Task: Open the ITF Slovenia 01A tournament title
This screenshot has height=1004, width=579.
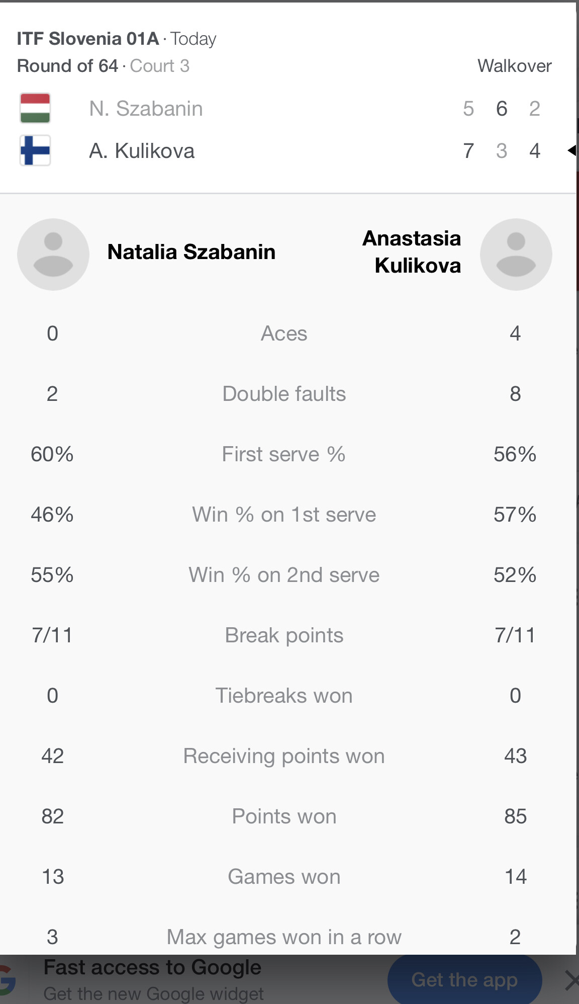Action: coord(88,39)
